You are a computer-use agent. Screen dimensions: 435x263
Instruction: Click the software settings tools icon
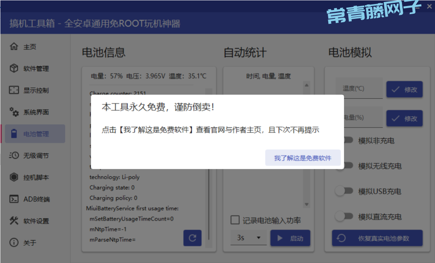14,221
